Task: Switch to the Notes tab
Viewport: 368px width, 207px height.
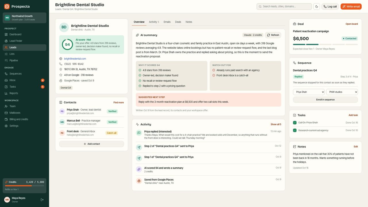Action: [x=189, y=22]
